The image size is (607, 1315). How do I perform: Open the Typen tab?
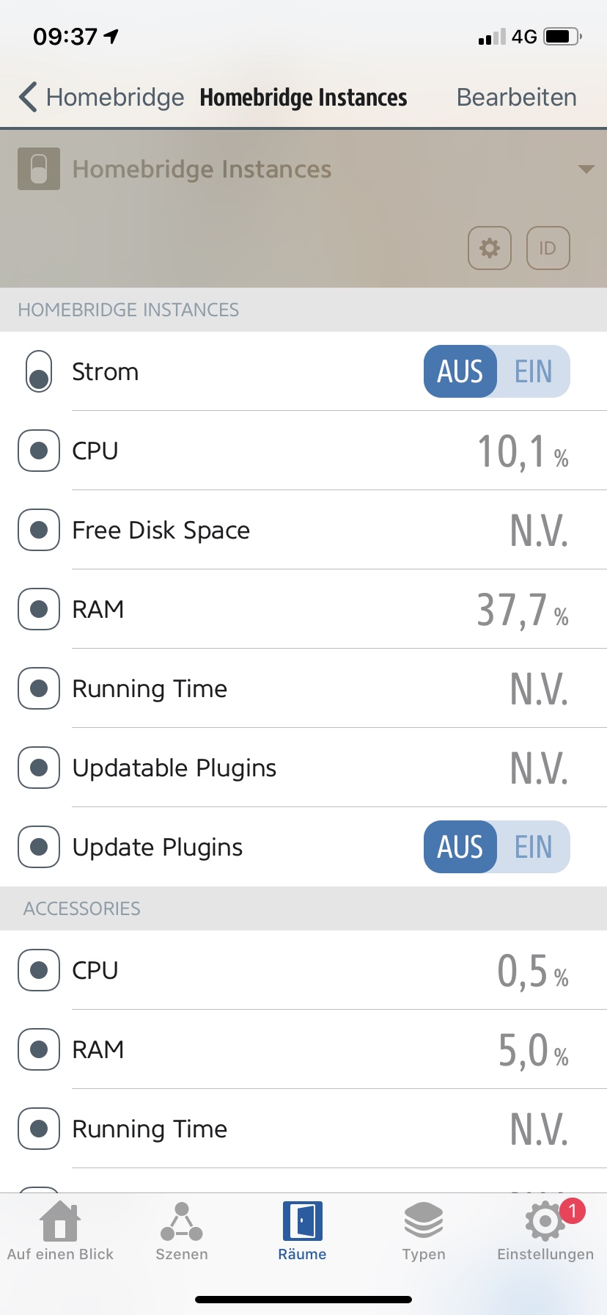pyautogui.click(x=424, y=1231)
